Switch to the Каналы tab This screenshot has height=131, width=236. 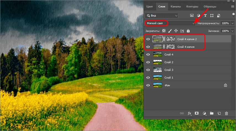click(x=176, y=6)
